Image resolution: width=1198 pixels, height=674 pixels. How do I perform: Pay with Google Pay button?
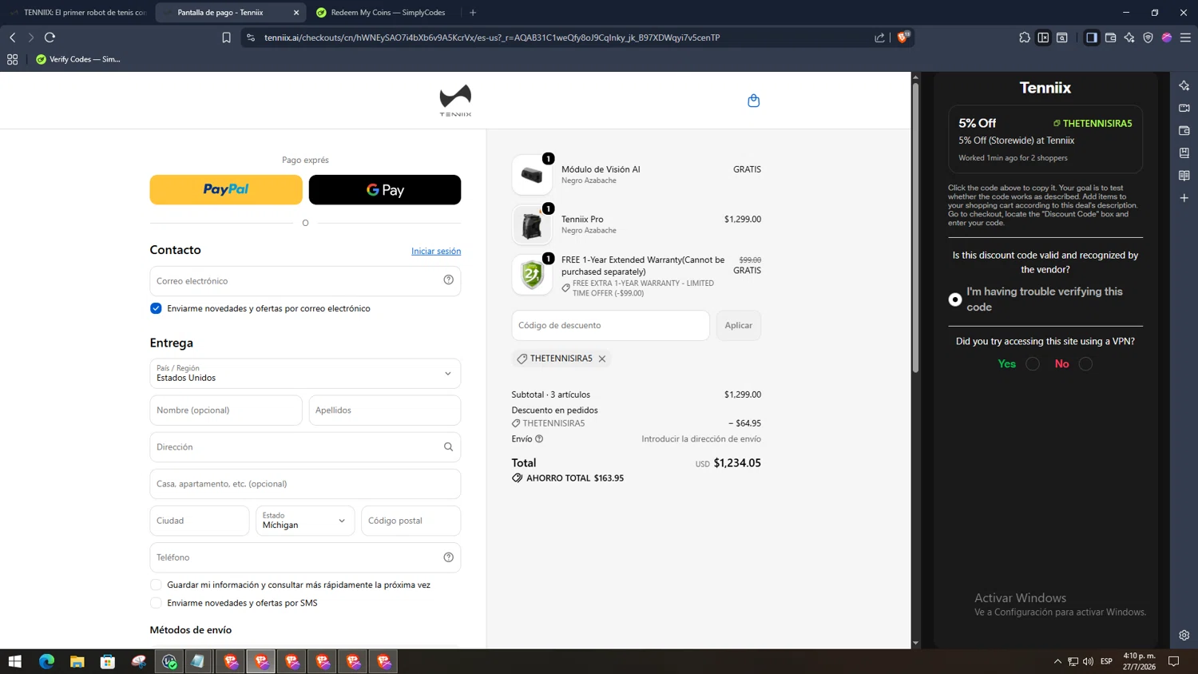pyautogui.click(x=385, y=189)
